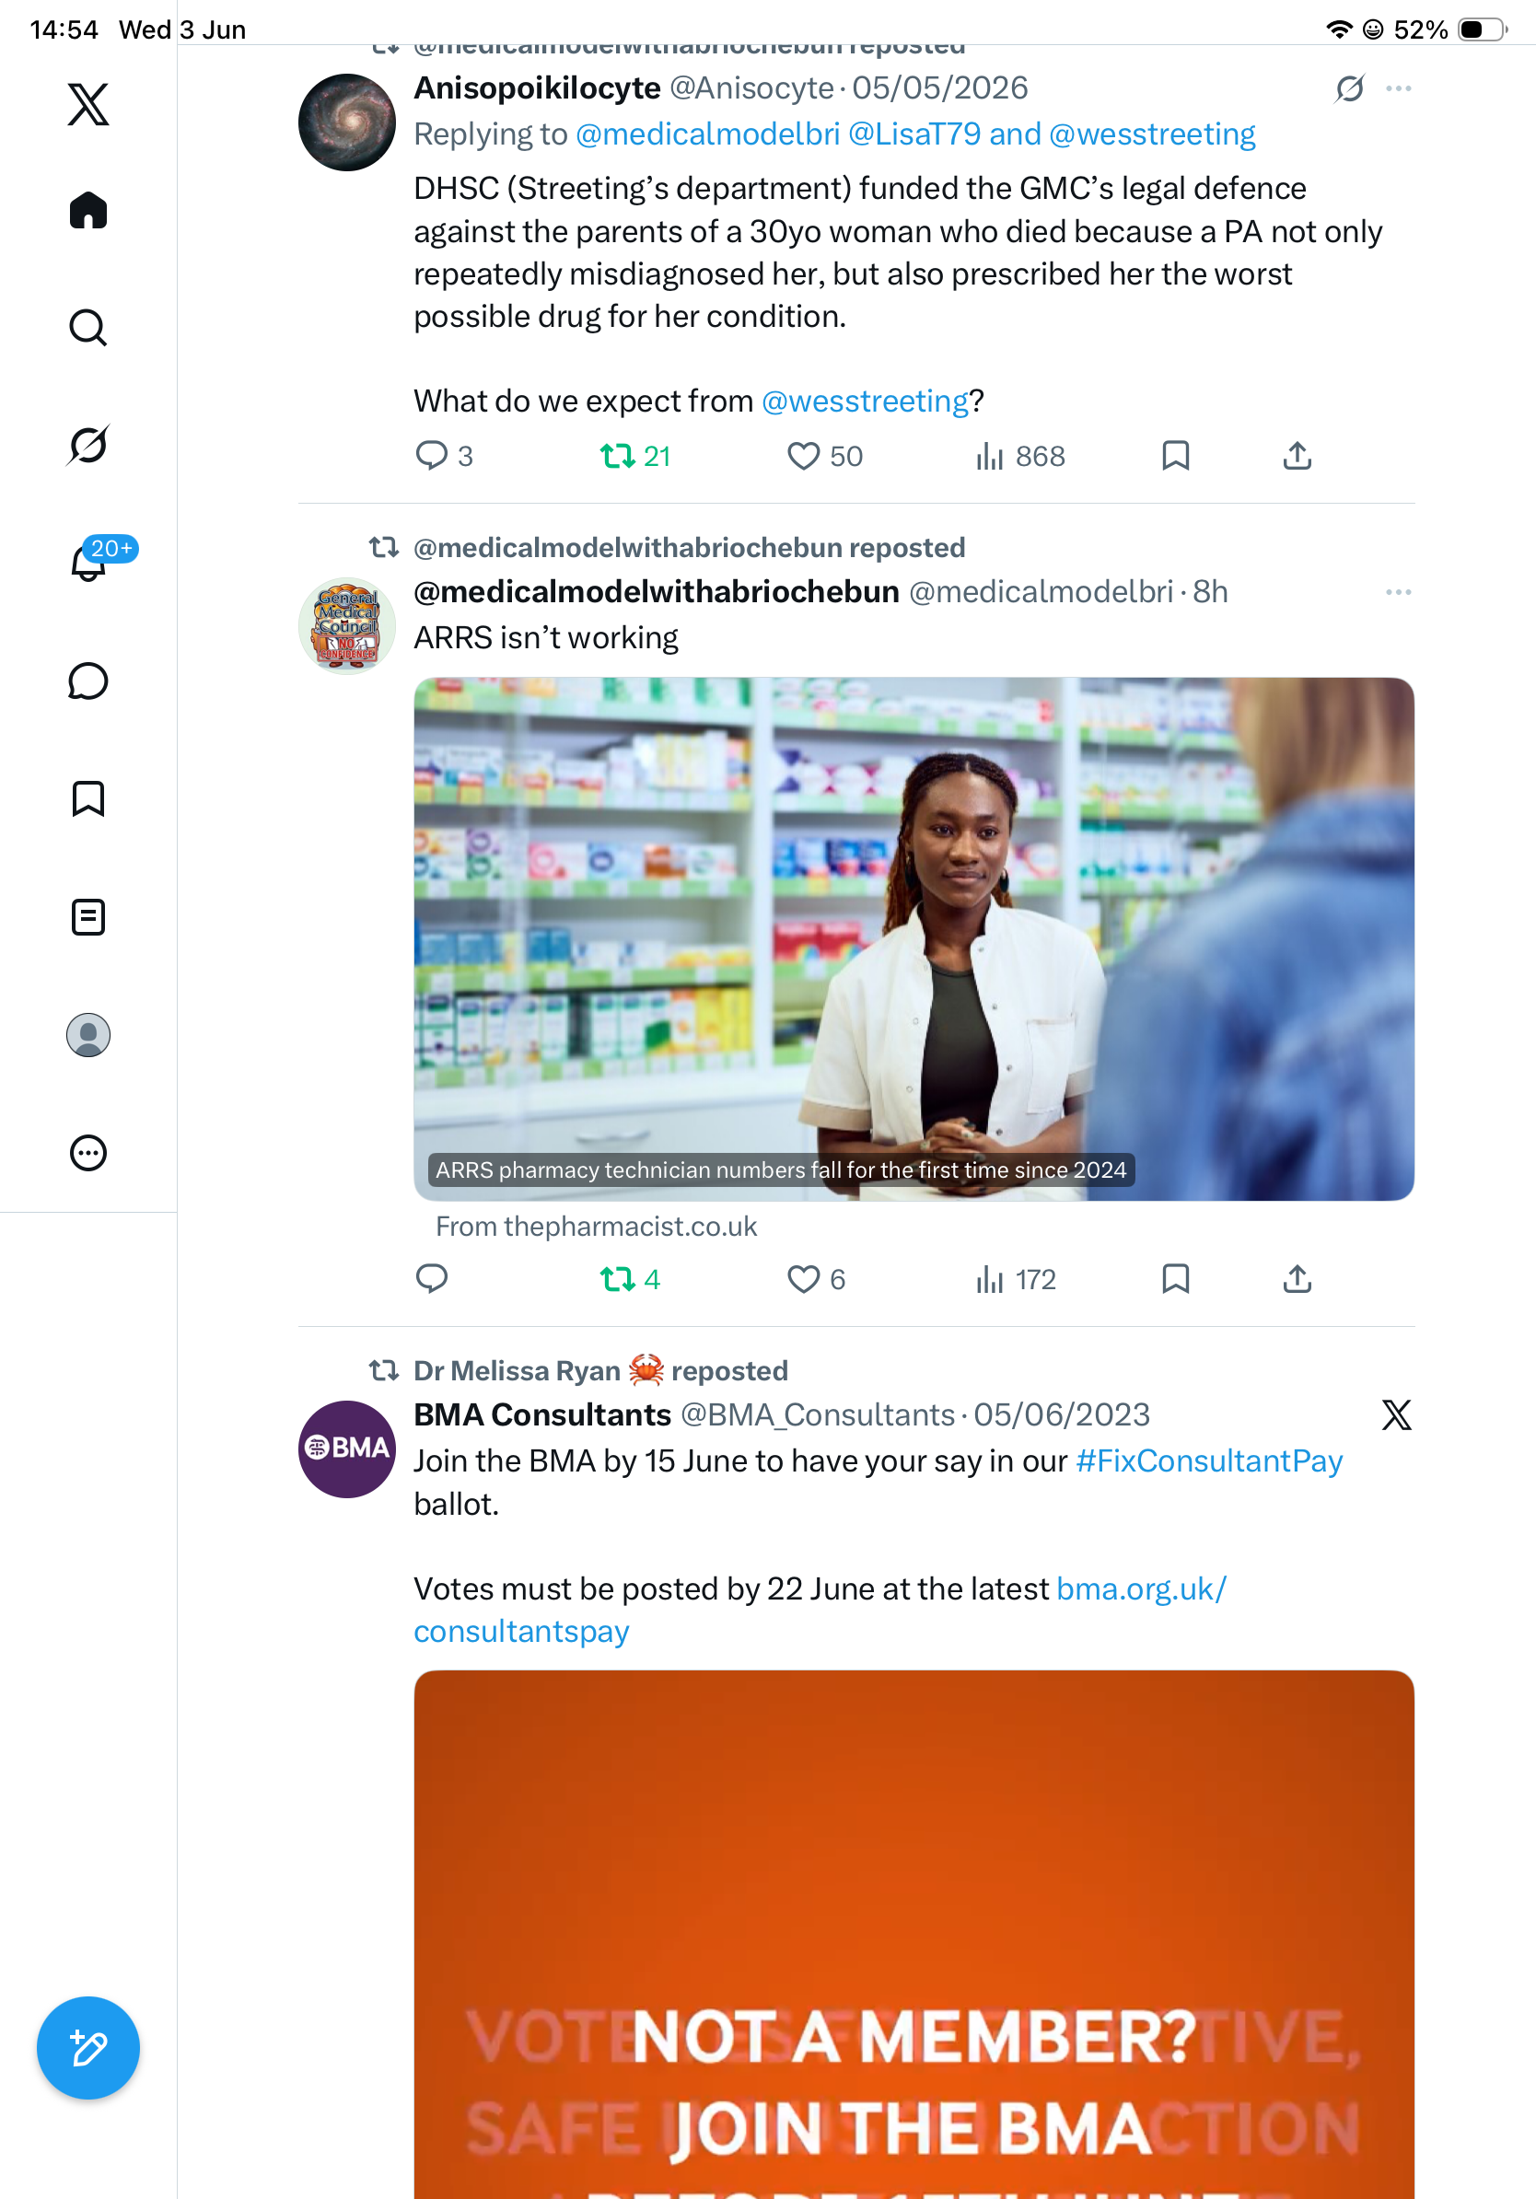Open the sidebar More circle menu

click(x=88, y=1152)
